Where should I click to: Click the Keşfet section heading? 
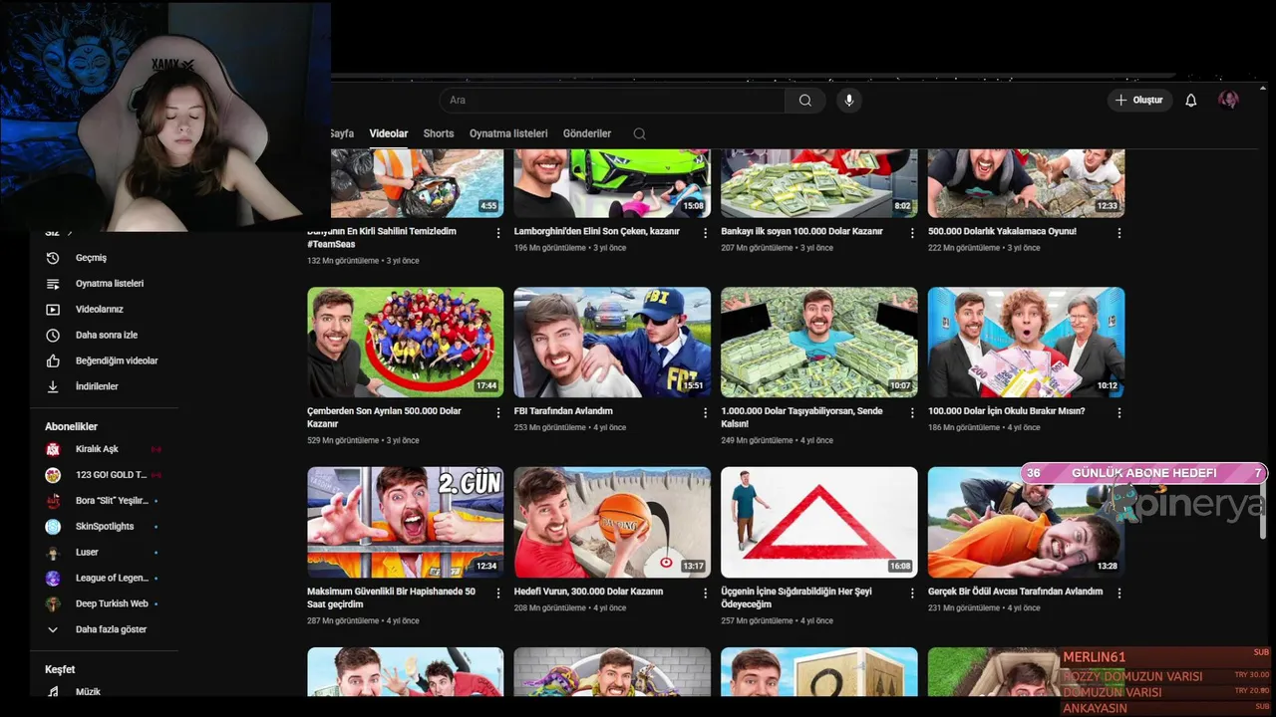(60, 669)
